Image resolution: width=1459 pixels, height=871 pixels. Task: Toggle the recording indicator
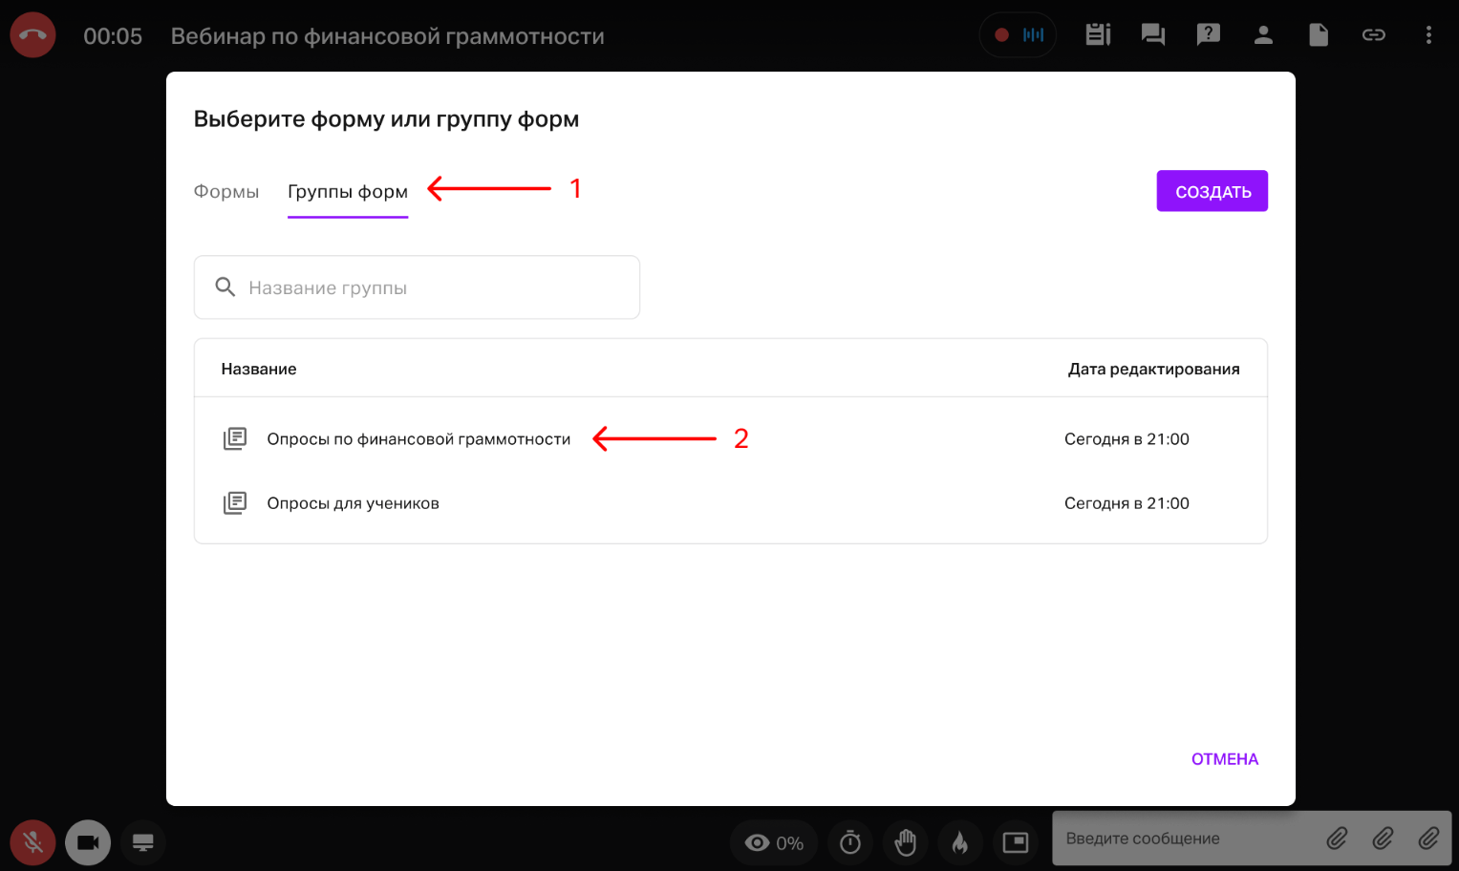click(x=1018, y=35)
